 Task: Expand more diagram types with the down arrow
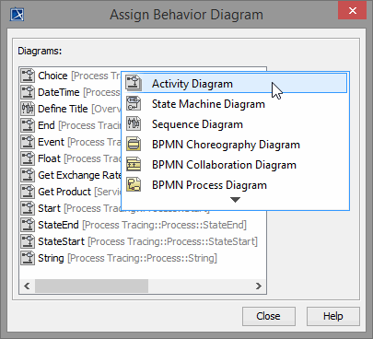pos(235,200)
